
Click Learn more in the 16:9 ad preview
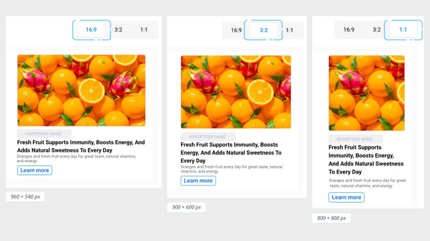(35, 170)
